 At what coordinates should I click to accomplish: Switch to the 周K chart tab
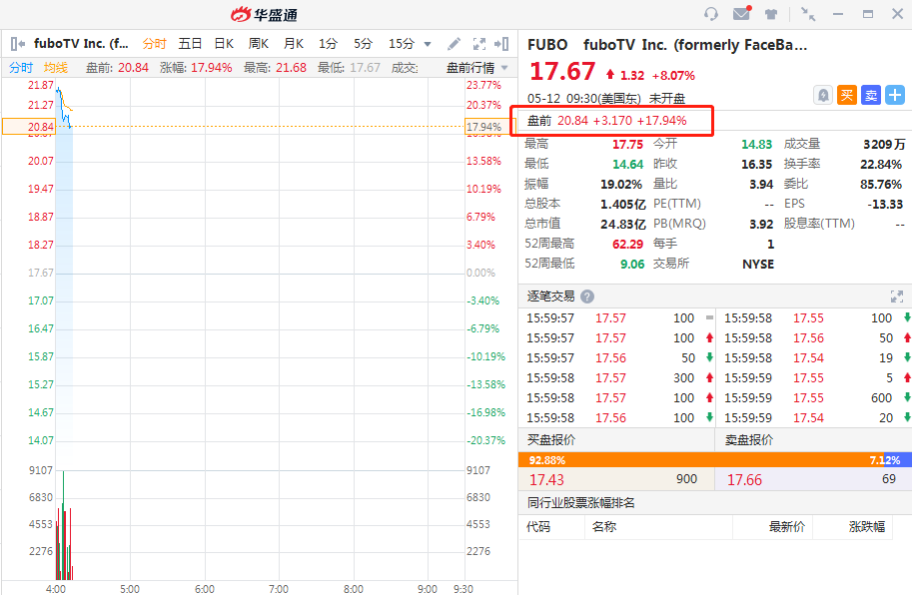pos(259,44)
